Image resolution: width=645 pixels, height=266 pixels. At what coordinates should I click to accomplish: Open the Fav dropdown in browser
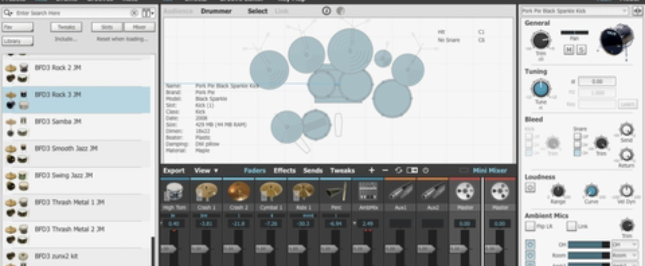pos(18,27)
